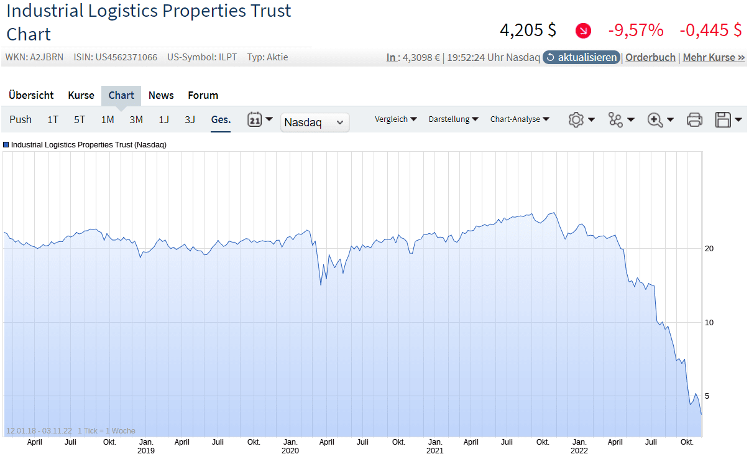Click the red down-trend arrow icon
Screen dimensions: 749x454
coord(583,30)
